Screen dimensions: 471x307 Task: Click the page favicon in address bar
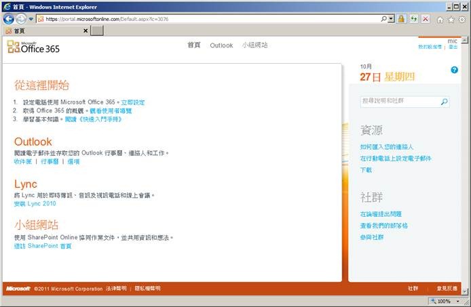coord(41,19)
